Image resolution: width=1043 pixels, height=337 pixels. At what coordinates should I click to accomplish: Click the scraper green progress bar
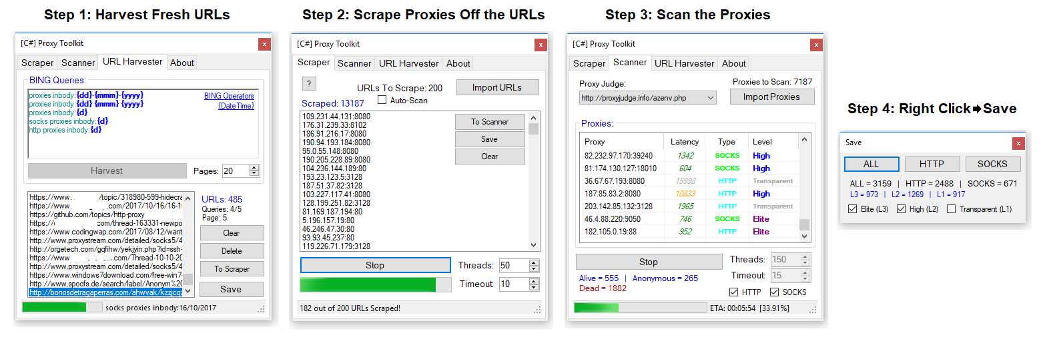coord(368,285)
